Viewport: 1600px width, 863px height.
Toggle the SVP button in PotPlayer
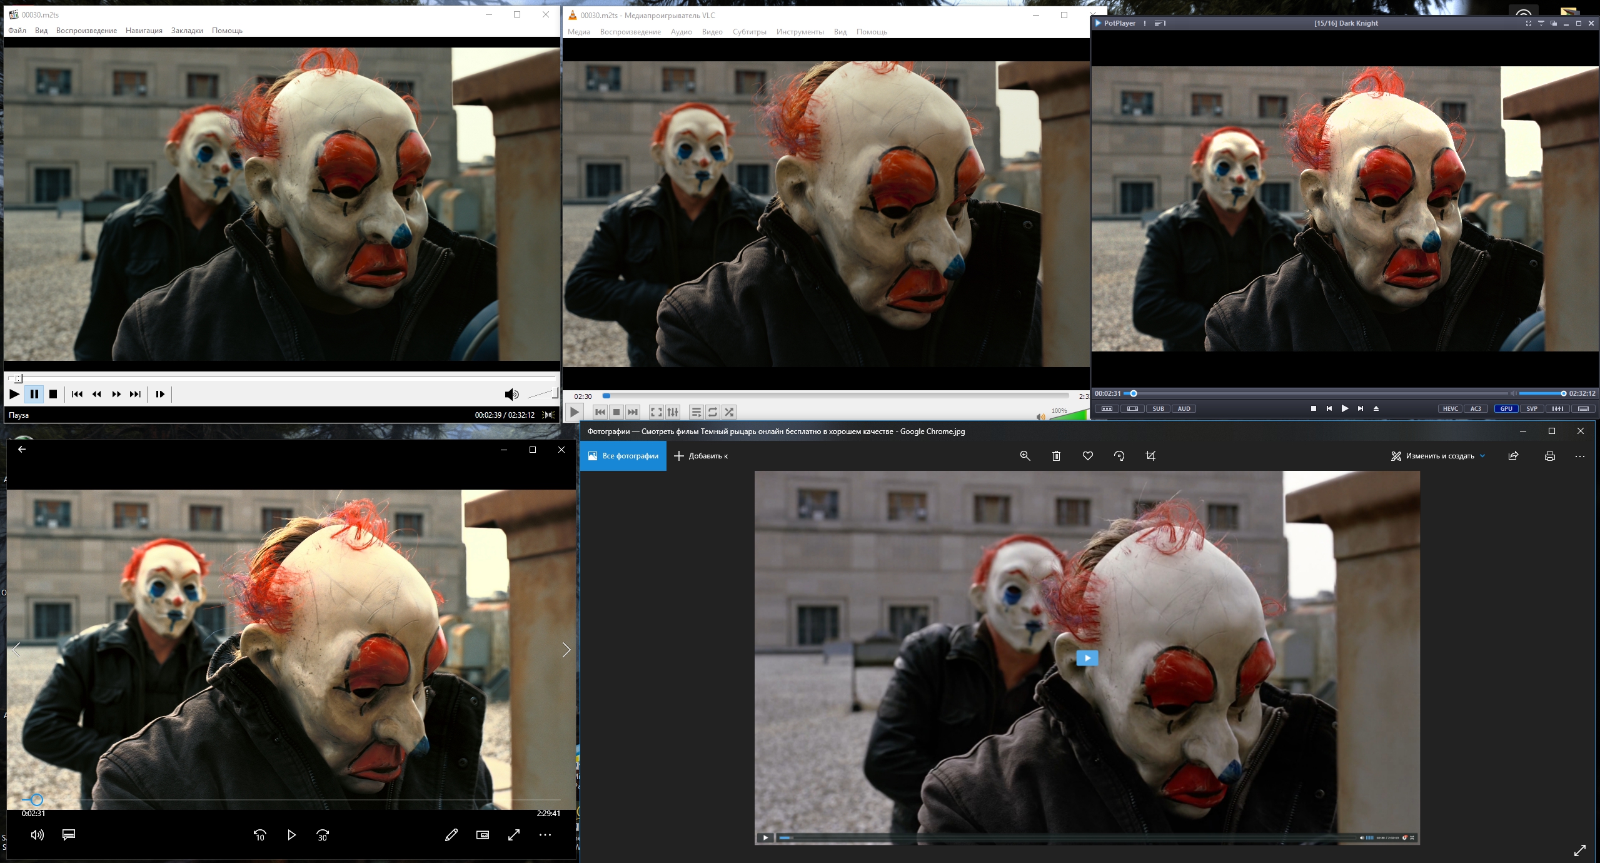pos(1532,409)
